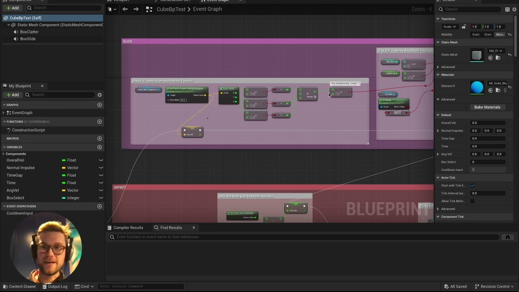Add a new graph with plus icon

(x=99, y=105)
